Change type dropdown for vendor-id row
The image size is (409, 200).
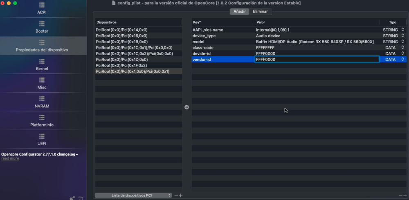click(x=402, y=59)
